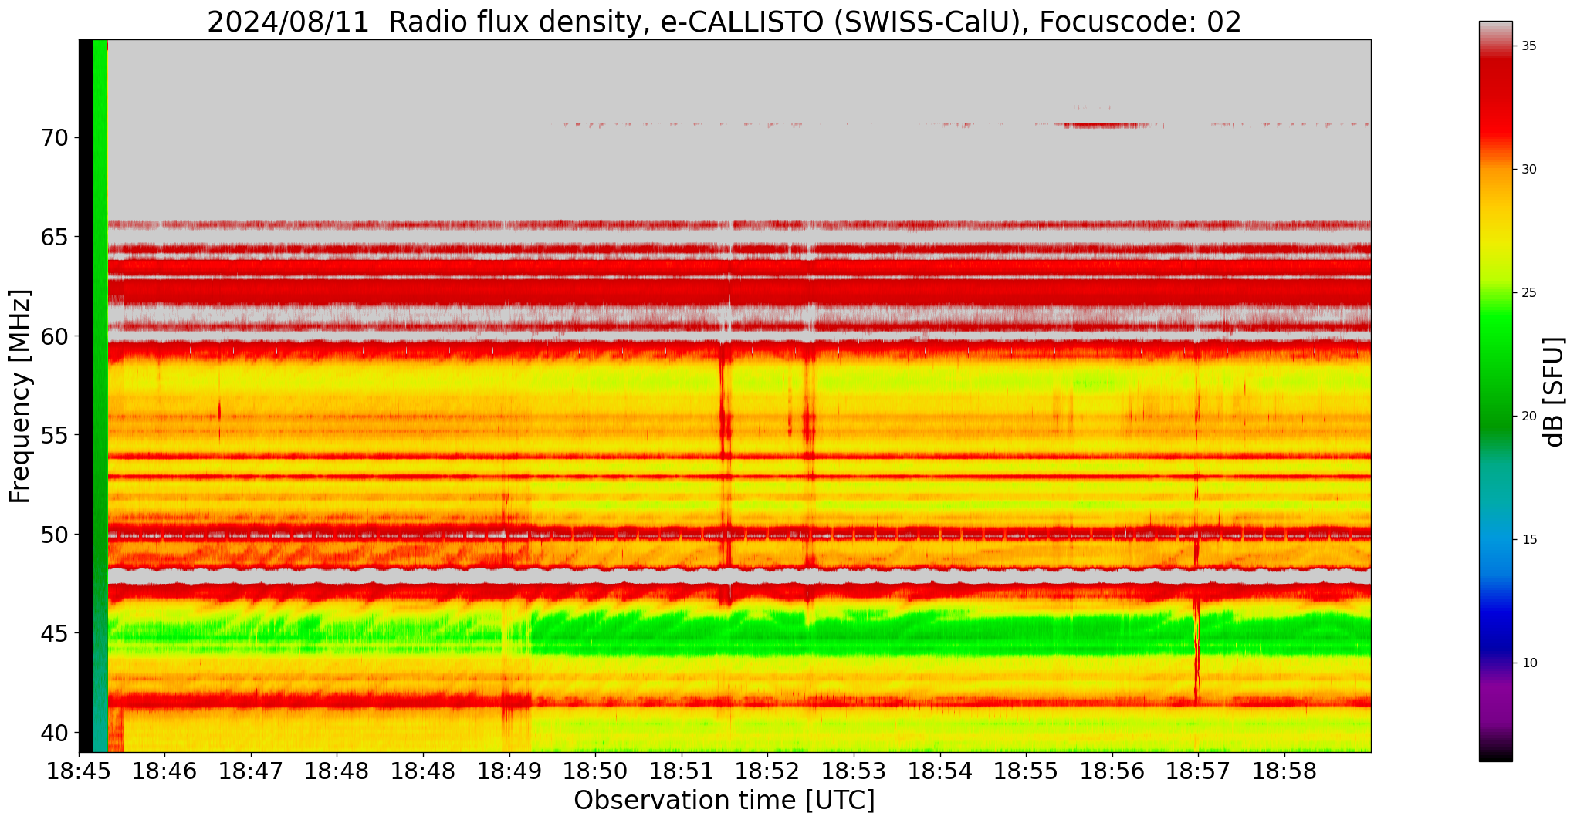Screen dimensions: 1577x823
Task: Click the 60 MHz frequency tick label
Action: click(54, 336)
